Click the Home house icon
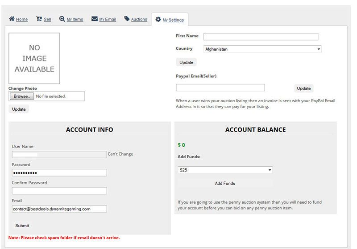Screen dimensions: 357x249 pos(12,19)
